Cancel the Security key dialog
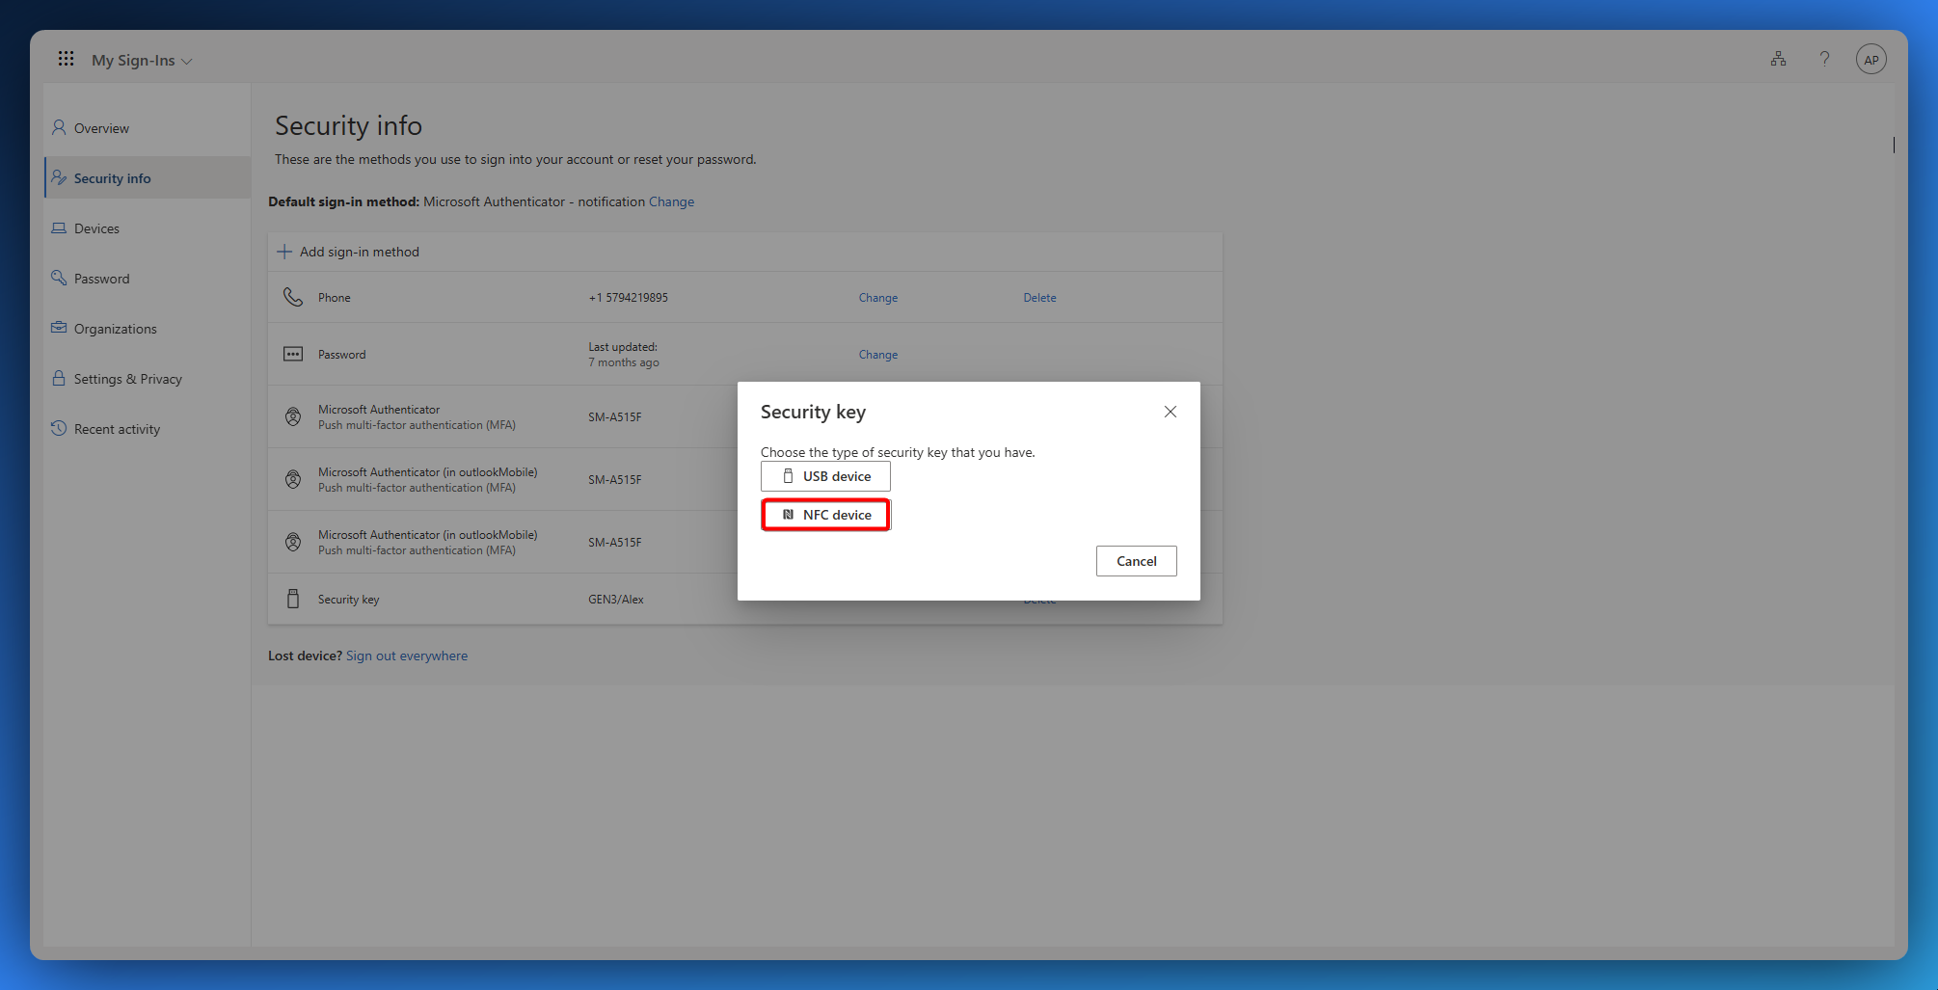Screen dimensions: 1938x990 [1136, 561]
